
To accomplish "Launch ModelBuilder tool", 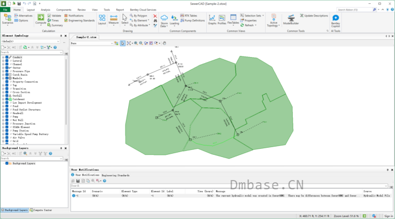I will (290, 19).
